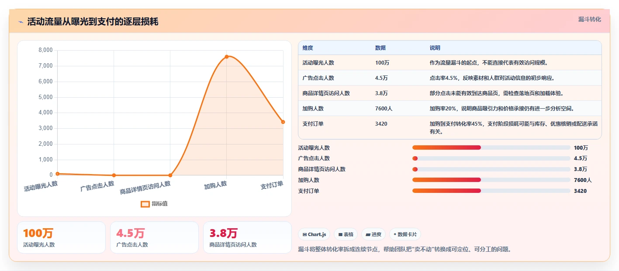Click the 100万 value in the table
The image size is (619, 271).
click(382, 63)
